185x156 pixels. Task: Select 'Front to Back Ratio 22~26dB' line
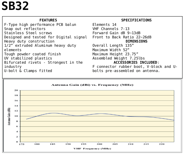pos(122,37)
